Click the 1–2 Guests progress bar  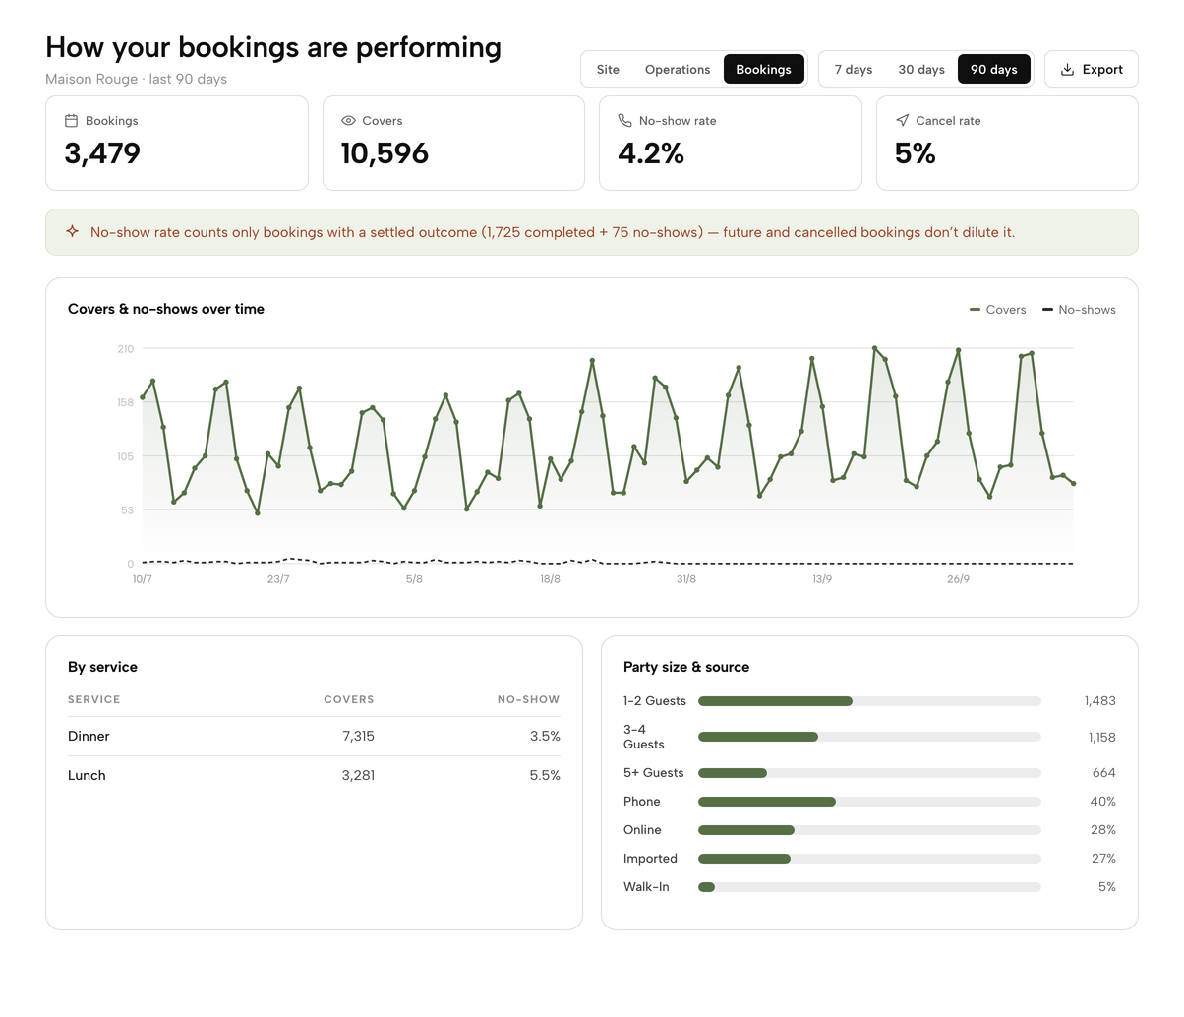869,701
